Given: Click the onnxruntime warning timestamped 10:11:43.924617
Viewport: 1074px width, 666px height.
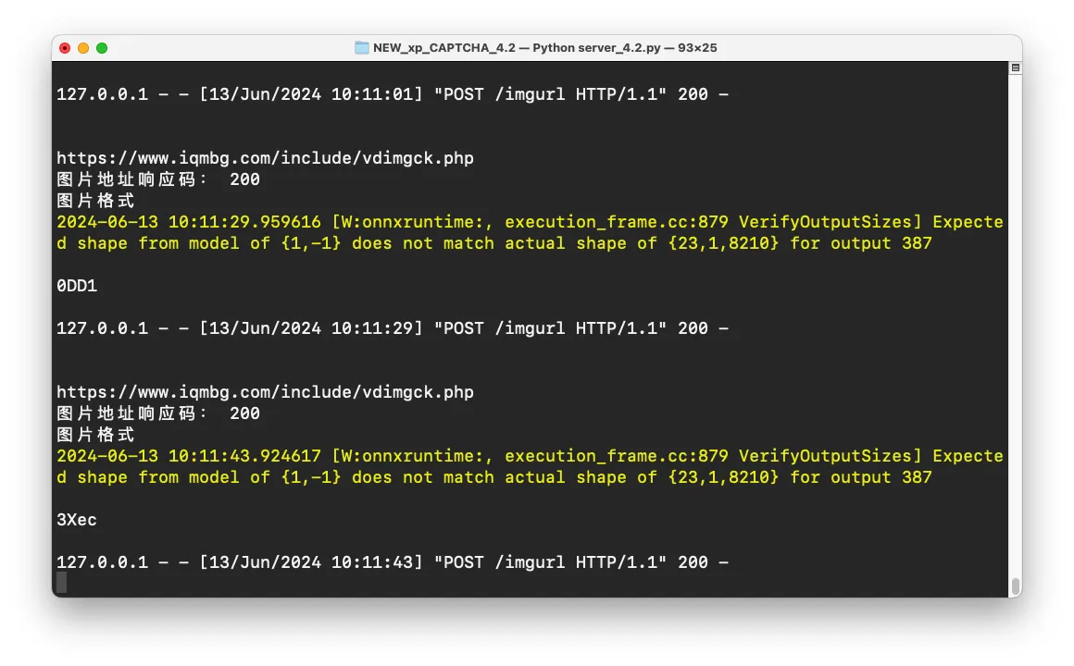Looking at the screenshot, I should 528,466.
